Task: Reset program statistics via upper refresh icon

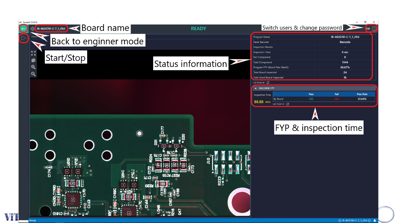Action: 268,83
